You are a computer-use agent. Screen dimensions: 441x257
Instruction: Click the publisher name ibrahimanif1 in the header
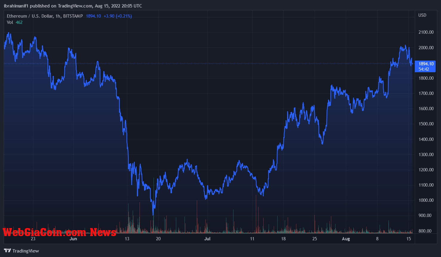click(16, 6)
